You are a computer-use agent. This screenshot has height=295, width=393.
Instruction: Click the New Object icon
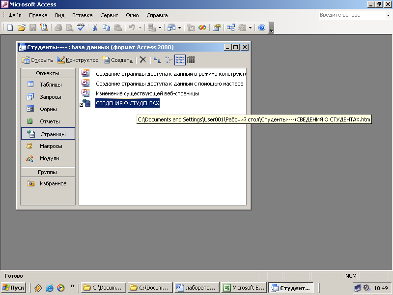click(242, 28)
